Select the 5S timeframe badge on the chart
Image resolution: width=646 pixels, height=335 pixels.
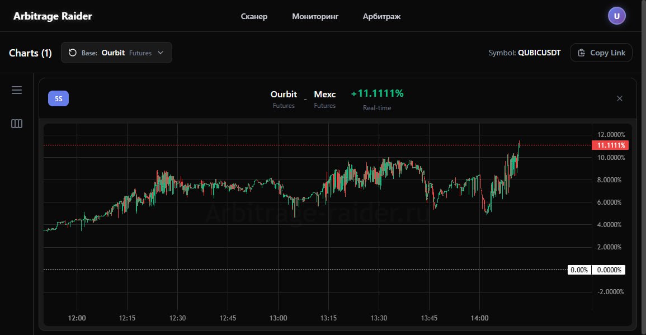pyautogui.click(x=58, y=98)
